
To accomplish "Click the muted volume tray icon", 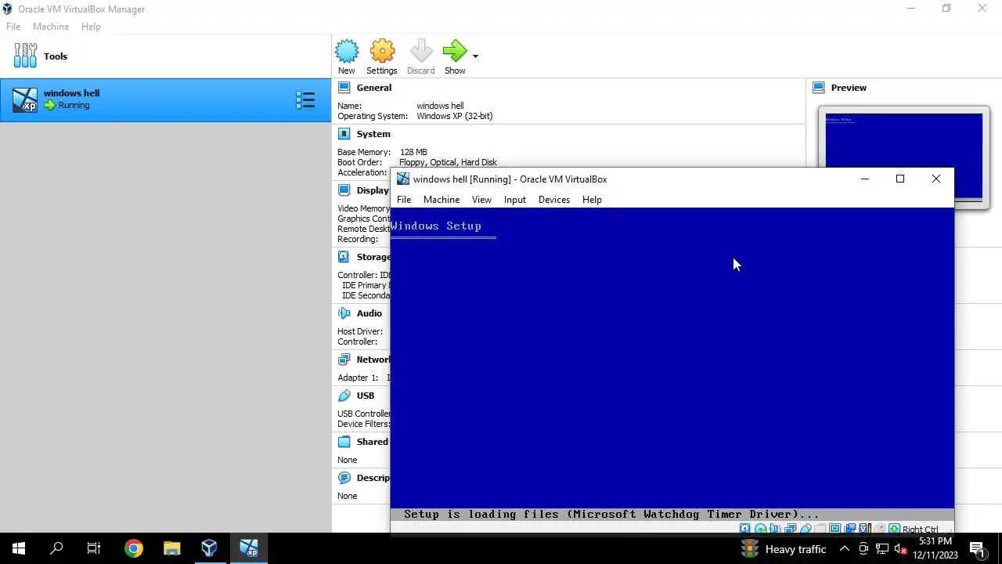I will (900, 549).
